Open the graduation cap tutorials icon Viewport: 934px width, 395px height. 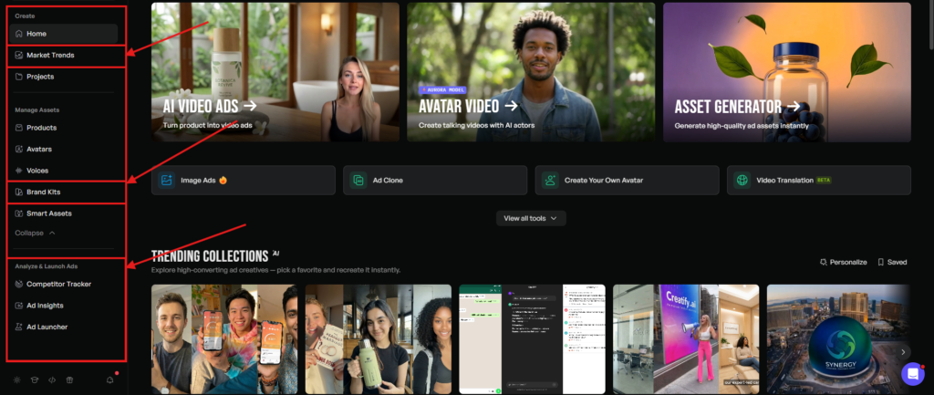33,379
